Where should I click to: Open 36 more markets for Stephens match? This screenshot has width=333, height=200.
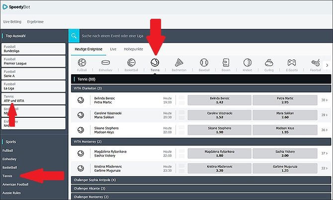pyautogui.click(x=324, y=130)
